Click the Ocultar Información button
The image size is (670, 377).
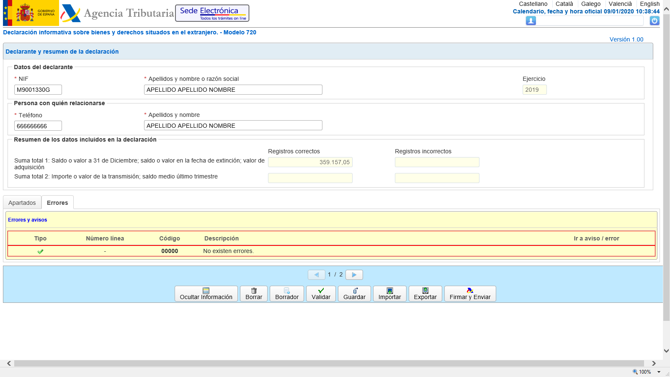pos(206,294)
